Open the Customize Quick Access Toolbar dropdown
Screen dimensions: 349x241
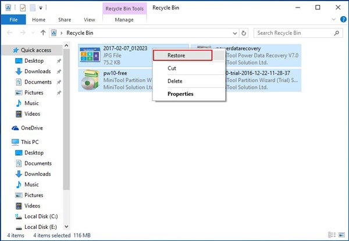tap(41, 8)
